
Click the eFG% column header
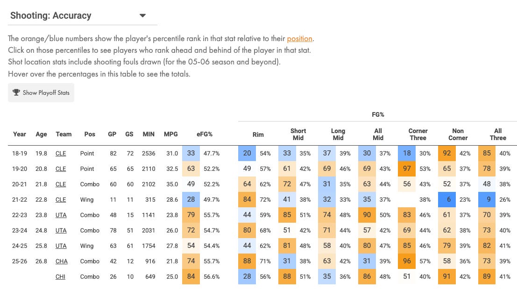[x=205, y=134]
